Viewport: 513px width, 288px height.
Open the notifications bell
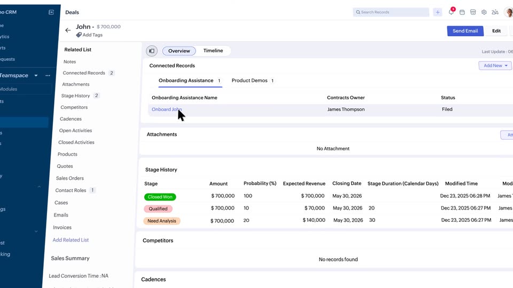pos(451,12)
